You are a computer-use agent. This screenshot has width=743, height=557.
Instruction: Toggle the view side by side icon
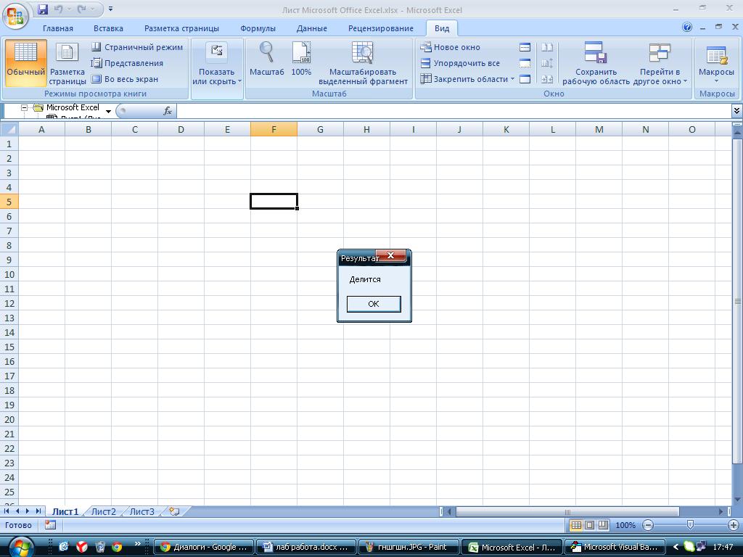point(547,47)
